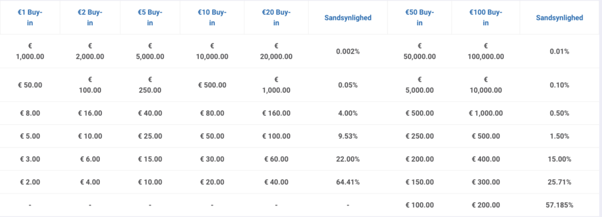Click the 64.41% probability cell
The image size is (602, 217).
pyautogui.click(x=348, y=182)
